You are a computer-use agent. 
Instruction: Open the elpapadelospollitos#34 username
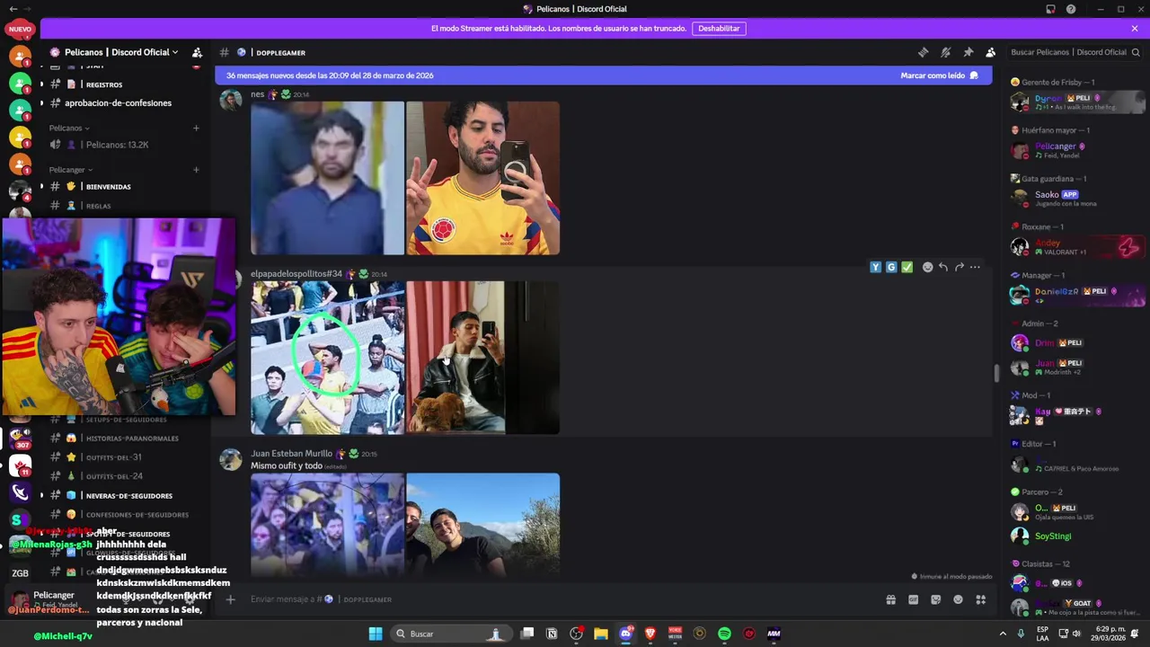click(x=296, y=274)
